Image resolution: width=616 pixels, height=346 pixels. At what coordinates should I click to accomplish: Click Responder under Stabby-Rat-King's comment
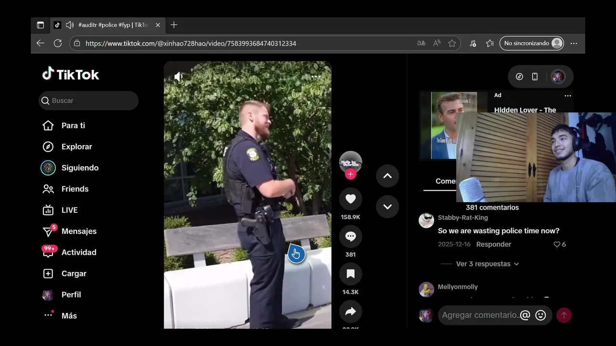pyautogui.click(x=494, y=244)
